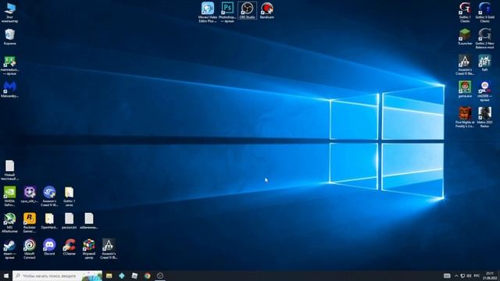Select the Корзина recycle bin icon
The width and height of the screenshot is (500, 281).
[9, 37]
